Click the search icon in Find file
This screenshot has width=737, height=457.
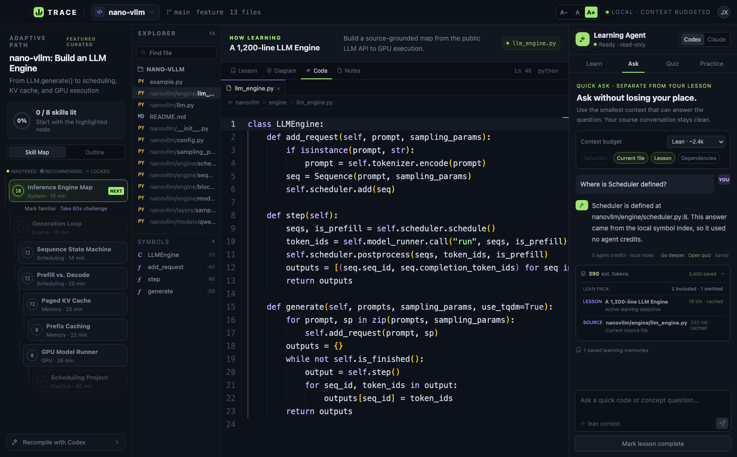pos(143,53)
